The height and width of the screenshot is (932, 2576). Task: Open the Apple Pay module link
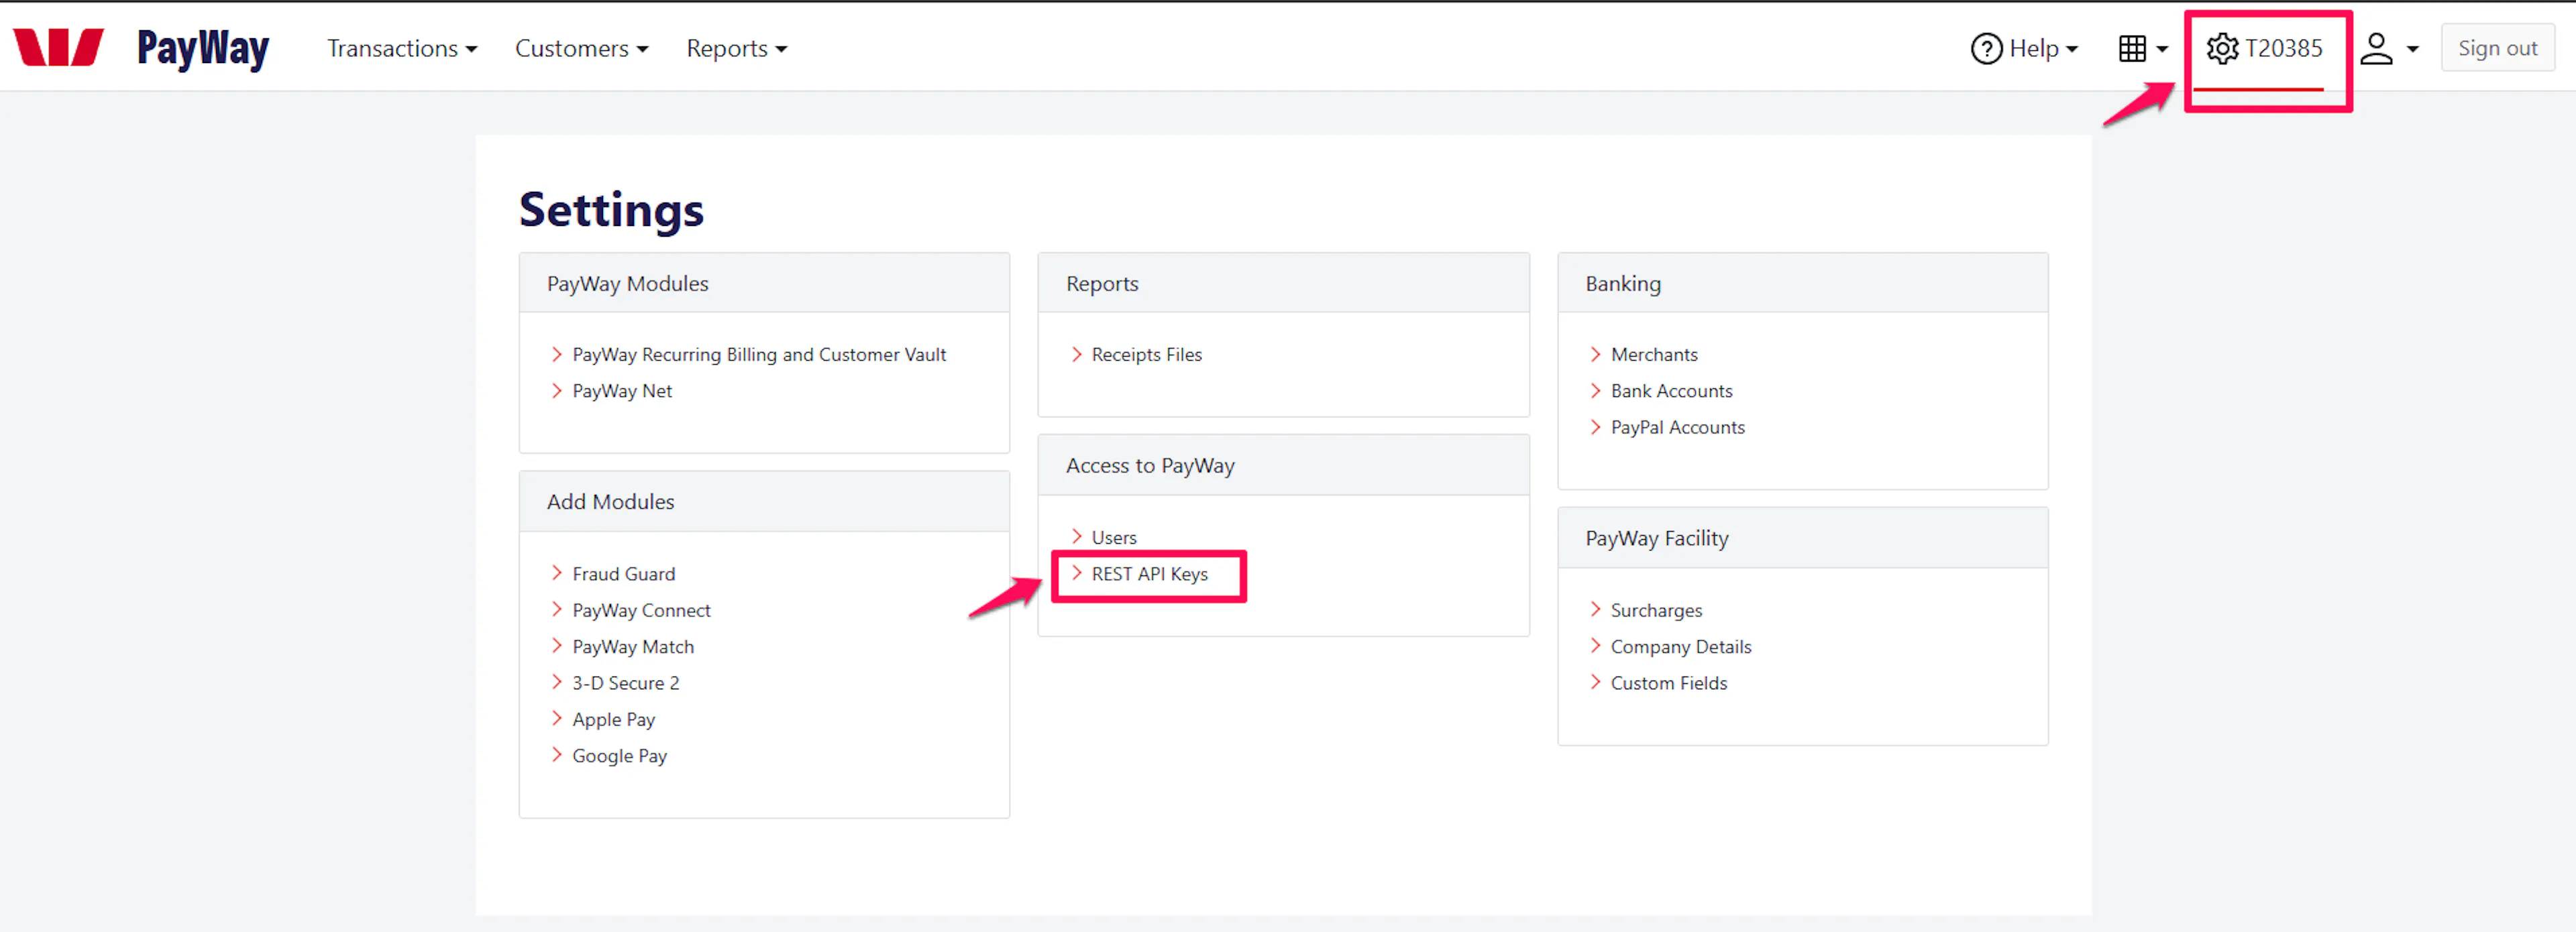[613, 719]
